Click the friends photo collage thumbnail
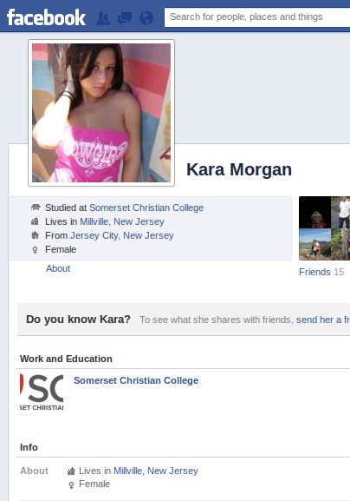The image size is (350, 501). click(325, 228)
